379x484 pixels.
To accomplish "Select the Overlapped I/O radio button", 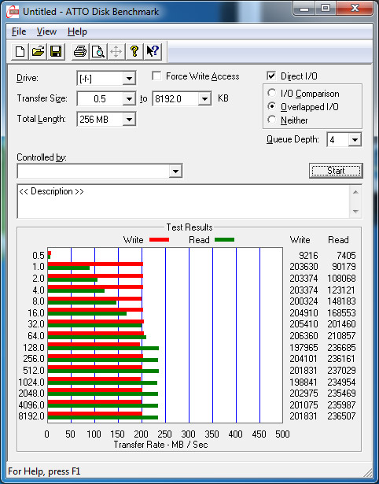I will 272,106.
